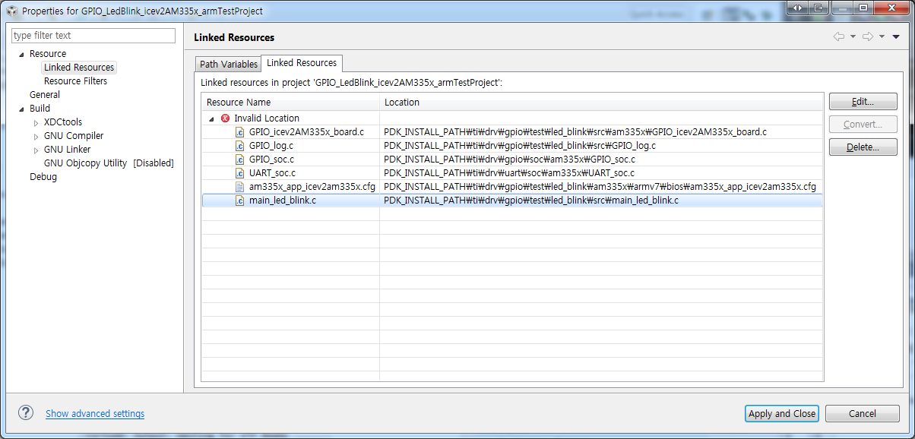915x439 pixels.
Task: Select the GPIO_icev2AM335x_board.c row name
Action: (306, 132)
